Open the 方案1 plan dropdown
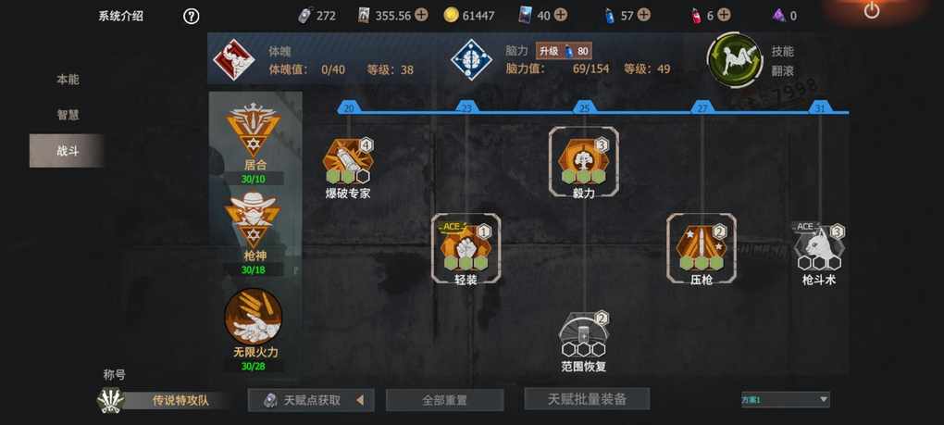Image resolution: width=944 pixels, height=425 pixels. tap(785, 400)
